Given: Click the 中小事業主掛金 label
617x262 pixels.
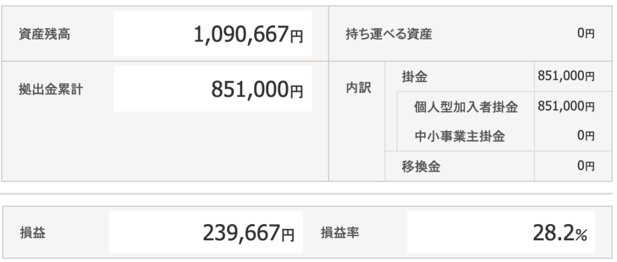Looking at the screenshot, I should pyautogui.click(x=460, y=136).
